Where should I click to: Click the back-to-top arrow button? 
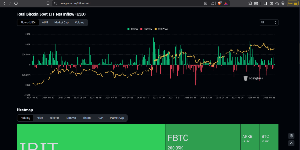(292, 143)
